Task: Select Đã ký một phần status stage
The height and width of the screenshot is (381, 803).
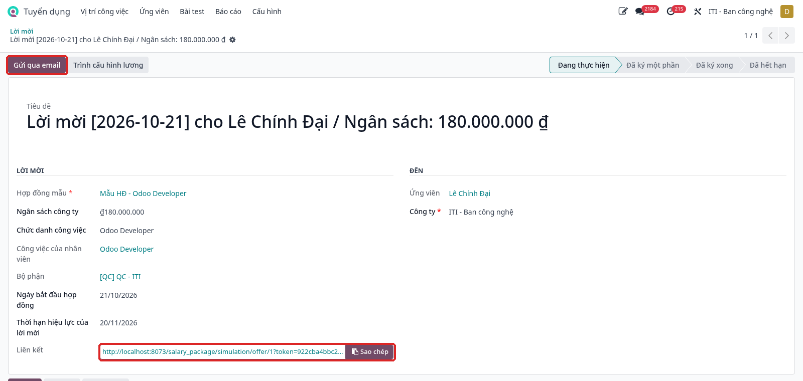Action: coord(652,65)
